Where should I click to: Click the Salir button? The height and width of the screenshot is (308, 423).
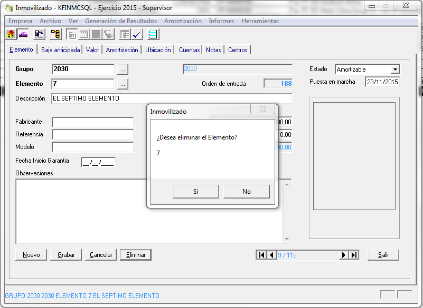coord(383,255)
